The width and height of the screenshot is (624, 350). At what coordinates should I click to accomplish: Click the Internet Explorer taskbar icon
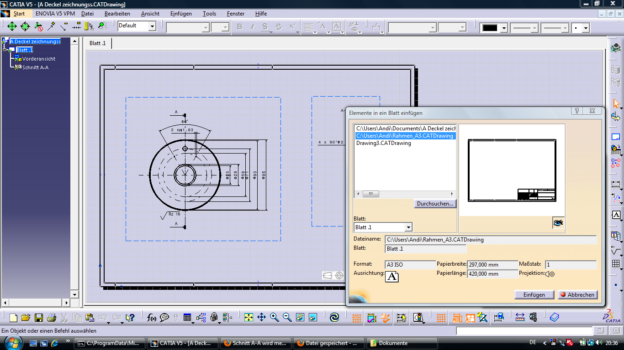coord(54,343)
